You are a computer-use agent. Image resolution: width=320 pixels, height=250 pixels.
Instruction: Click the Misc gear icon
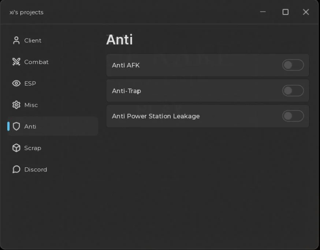point(16,105)
